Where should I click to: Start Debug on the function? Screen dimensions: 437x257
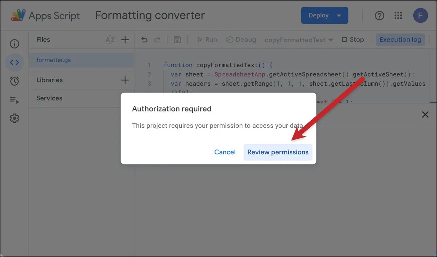click(241, 40)
